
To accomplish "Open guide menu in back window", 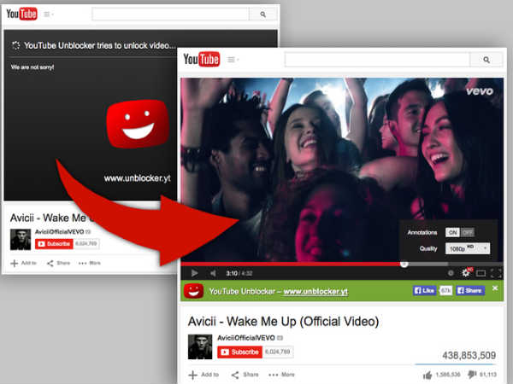I will click(x=49, y=15).
